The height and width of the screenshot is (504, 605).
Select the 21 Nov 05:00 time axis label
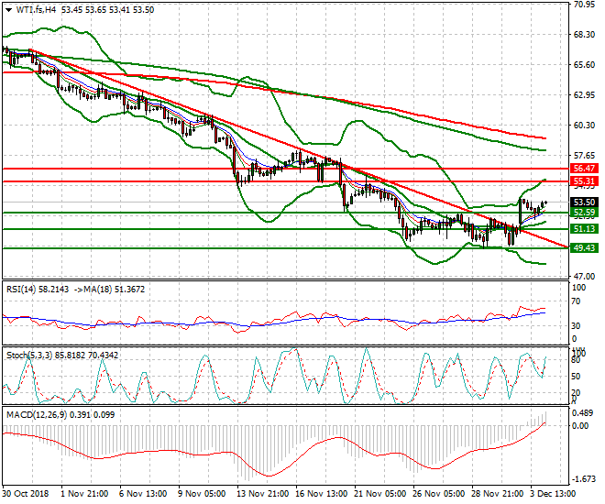380,494
